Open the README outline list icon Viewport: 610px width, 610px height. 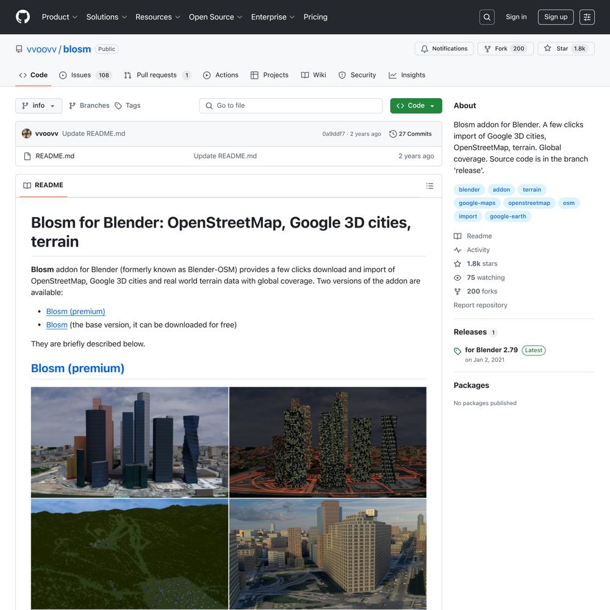pyautogui.click(x=429, y=186)
